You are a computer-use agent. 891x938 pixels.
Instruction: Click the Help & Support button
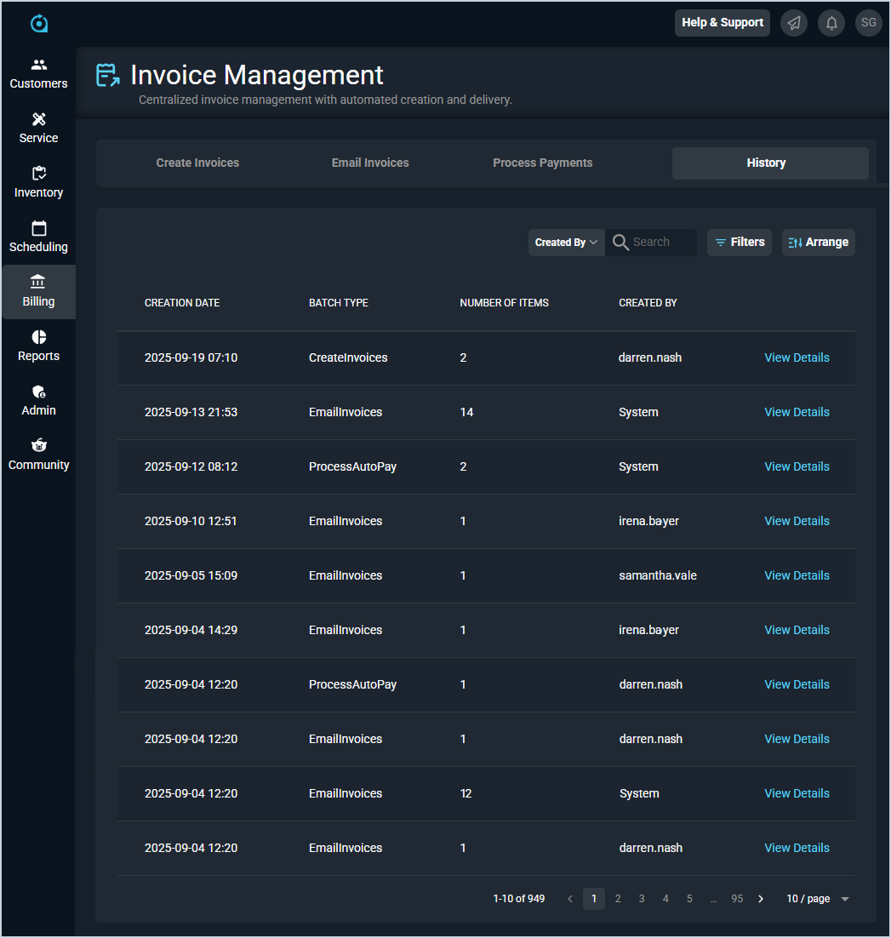[x=722, y=23]
